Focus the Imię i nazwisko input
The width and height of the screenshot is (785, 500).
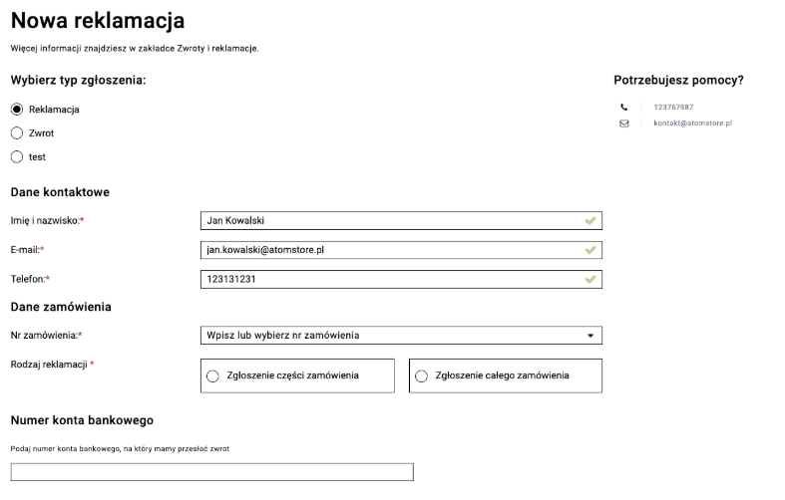(389, 220)
